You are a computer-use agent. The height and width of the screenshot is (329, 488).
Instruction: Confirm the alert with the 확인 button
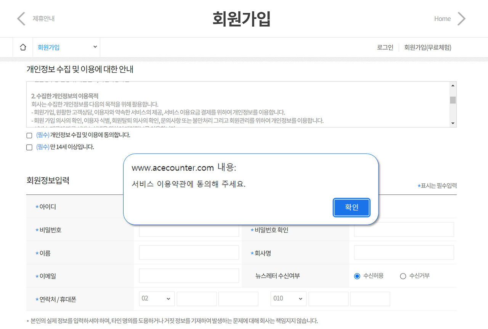pos(352,208)
